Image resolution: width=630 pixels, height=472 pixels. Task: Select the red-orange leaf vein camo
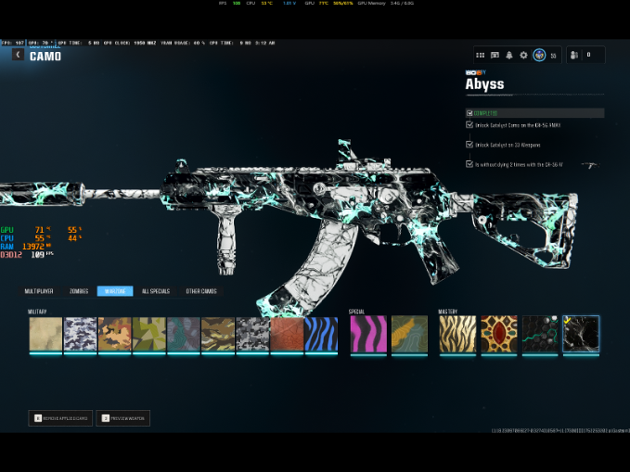point(287,335)
